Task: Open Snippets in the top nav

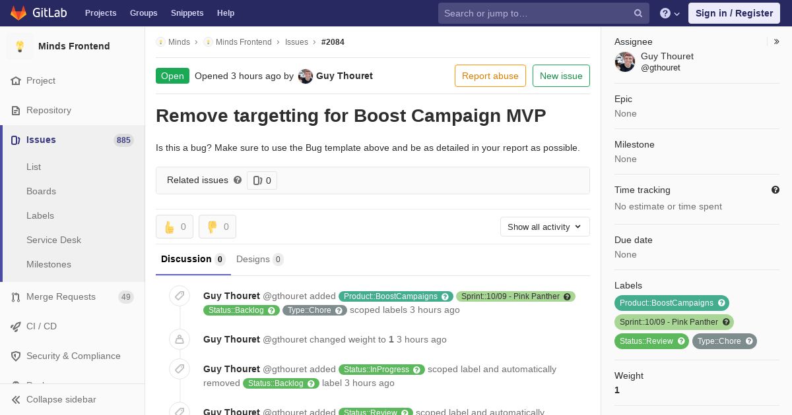Action: [x=187, y=13]
